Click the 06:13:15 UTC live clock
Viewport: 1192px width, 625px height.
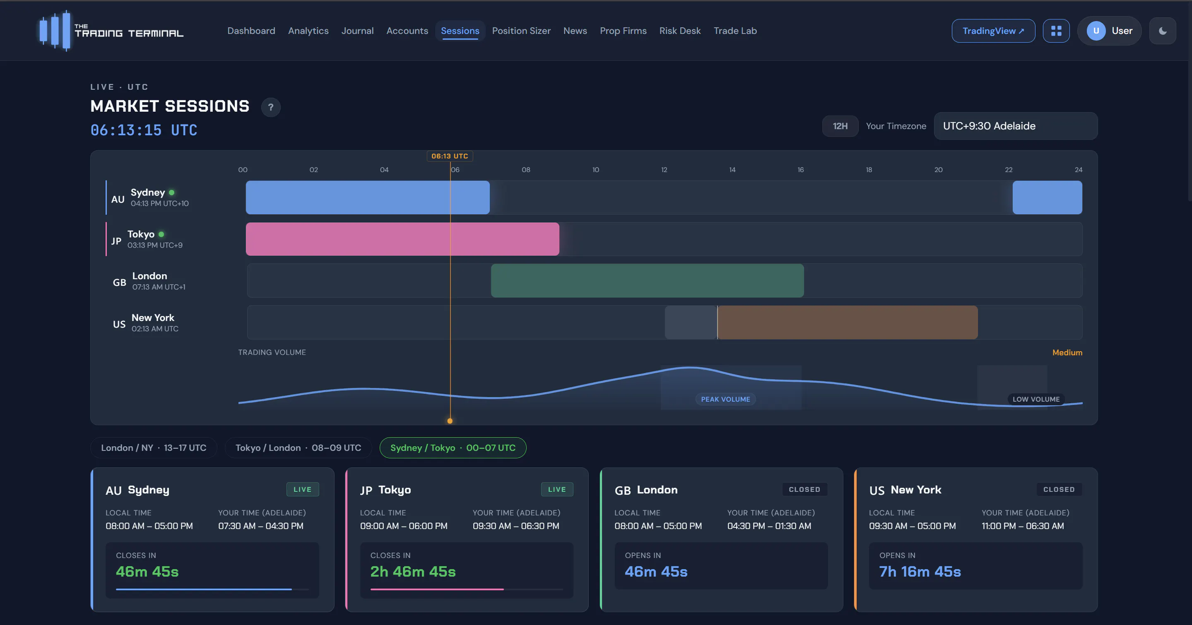pyautogui.click(x=144, y=130)
